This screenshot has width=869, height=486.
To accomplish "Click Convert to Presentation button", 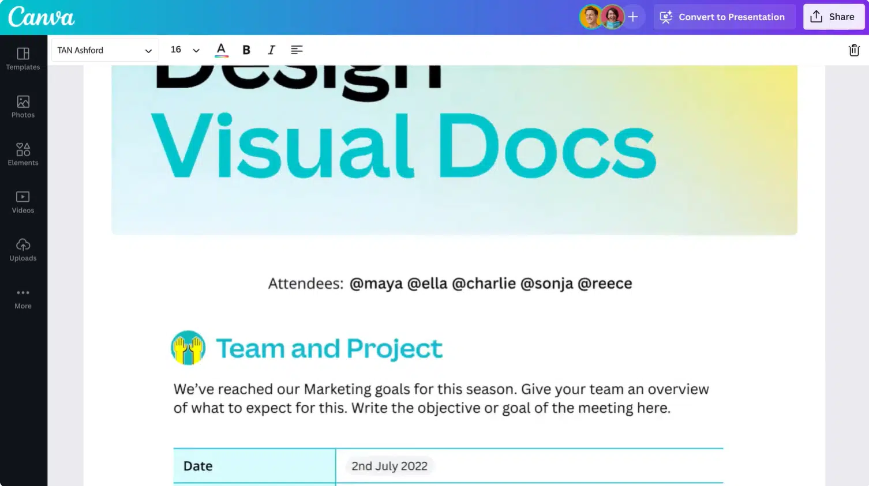I will (724, 17).
